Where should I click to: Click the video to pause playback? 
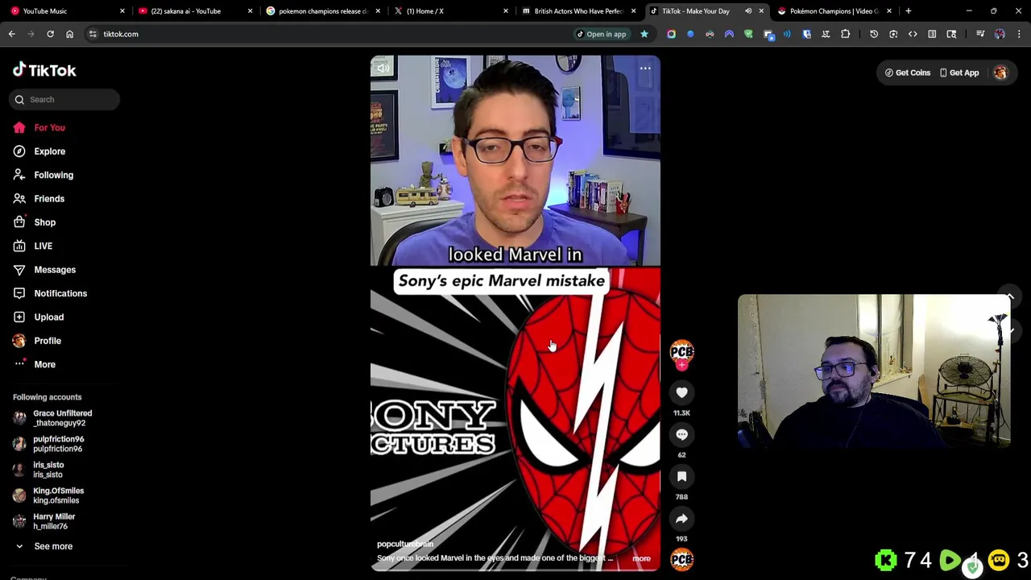click(515, 313)
